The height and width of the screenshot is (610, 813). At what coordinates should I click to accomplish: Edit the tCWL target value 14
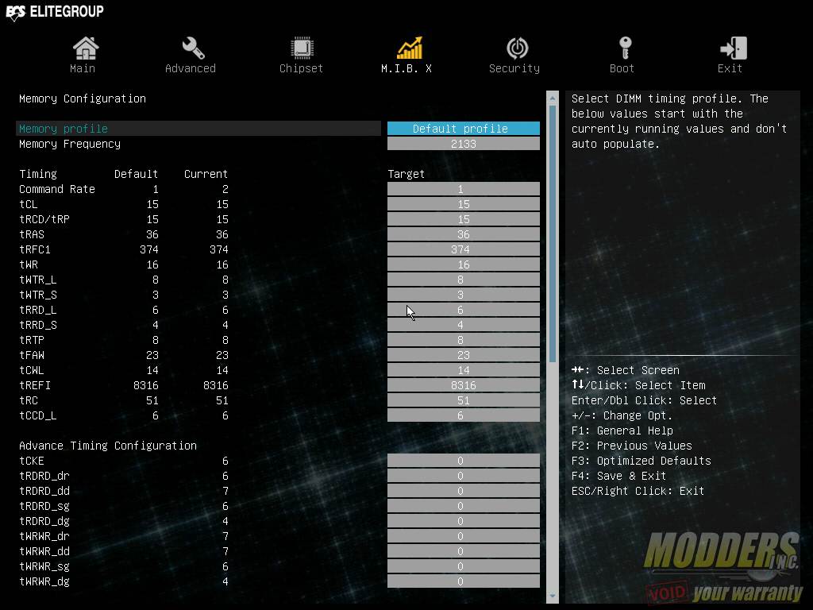(464, 370)
